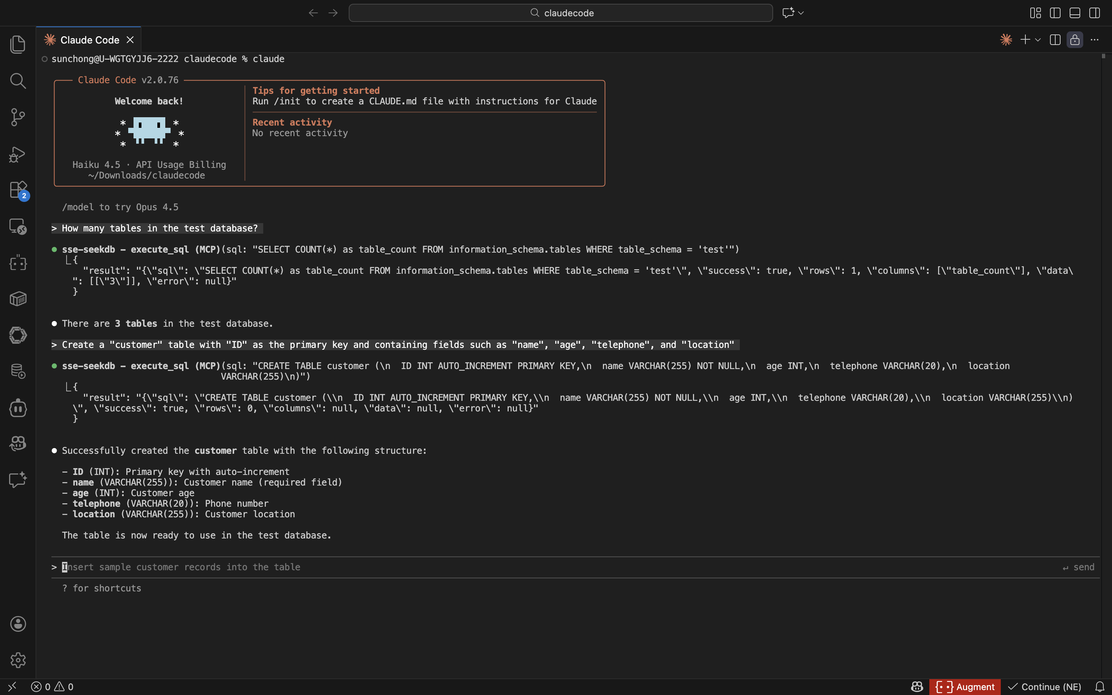Toggle the primary side bar layout button
The image size is (1112, 695).
tap(1055, 13)
